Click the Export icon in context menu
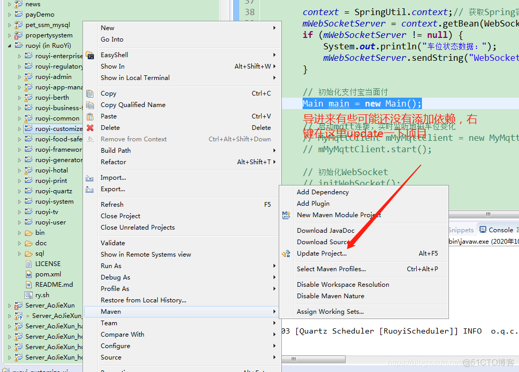 coord(90,189)
